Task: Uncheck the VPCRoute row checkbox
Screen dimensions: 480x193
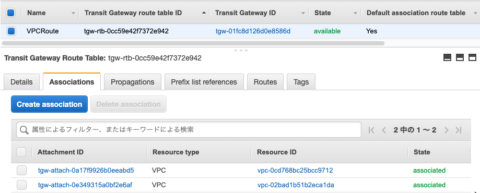Action: pos(11,31)
